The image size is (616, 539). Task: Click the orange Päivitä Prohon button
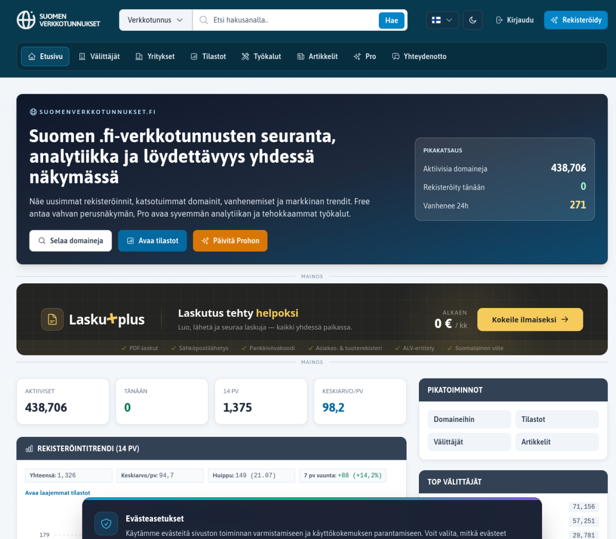click(x=230, y=241)
